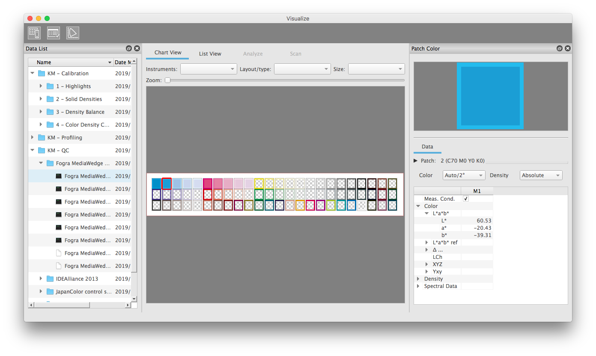Click the Zoom slider handle
This screenshot has width=596, height=356.
point(168,80)
